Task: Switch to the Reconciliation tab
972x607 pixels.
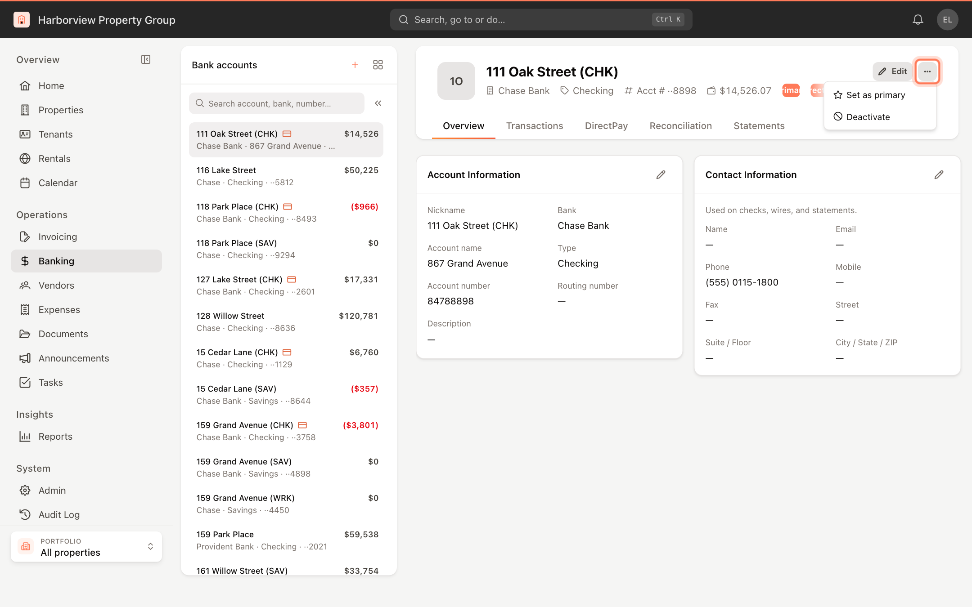Action: [x=680, y=126]
